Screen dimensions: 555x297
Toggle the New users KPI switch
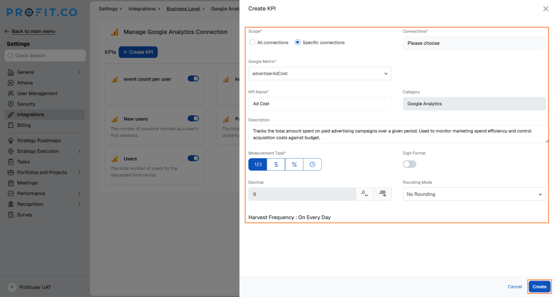point(193,119)
